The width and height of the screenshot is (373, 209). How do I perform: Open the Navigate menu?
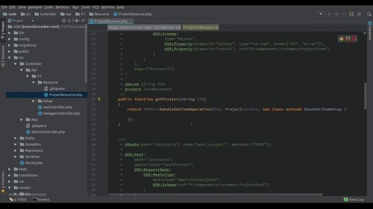(x=35, y=7)
